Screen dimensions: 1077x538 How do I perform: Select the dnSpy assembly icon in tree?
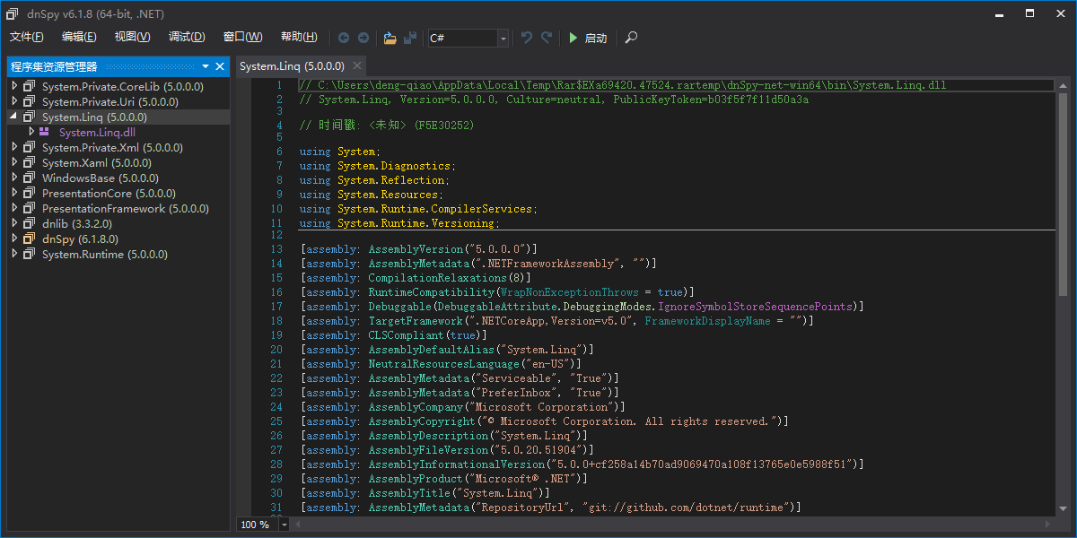point(30,239)
